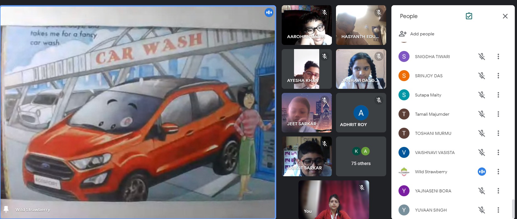Mute VAISHNAVI VASISTA microphone
Screen dimensions: 517x219
pyautogui.click(x=482, y=152)
